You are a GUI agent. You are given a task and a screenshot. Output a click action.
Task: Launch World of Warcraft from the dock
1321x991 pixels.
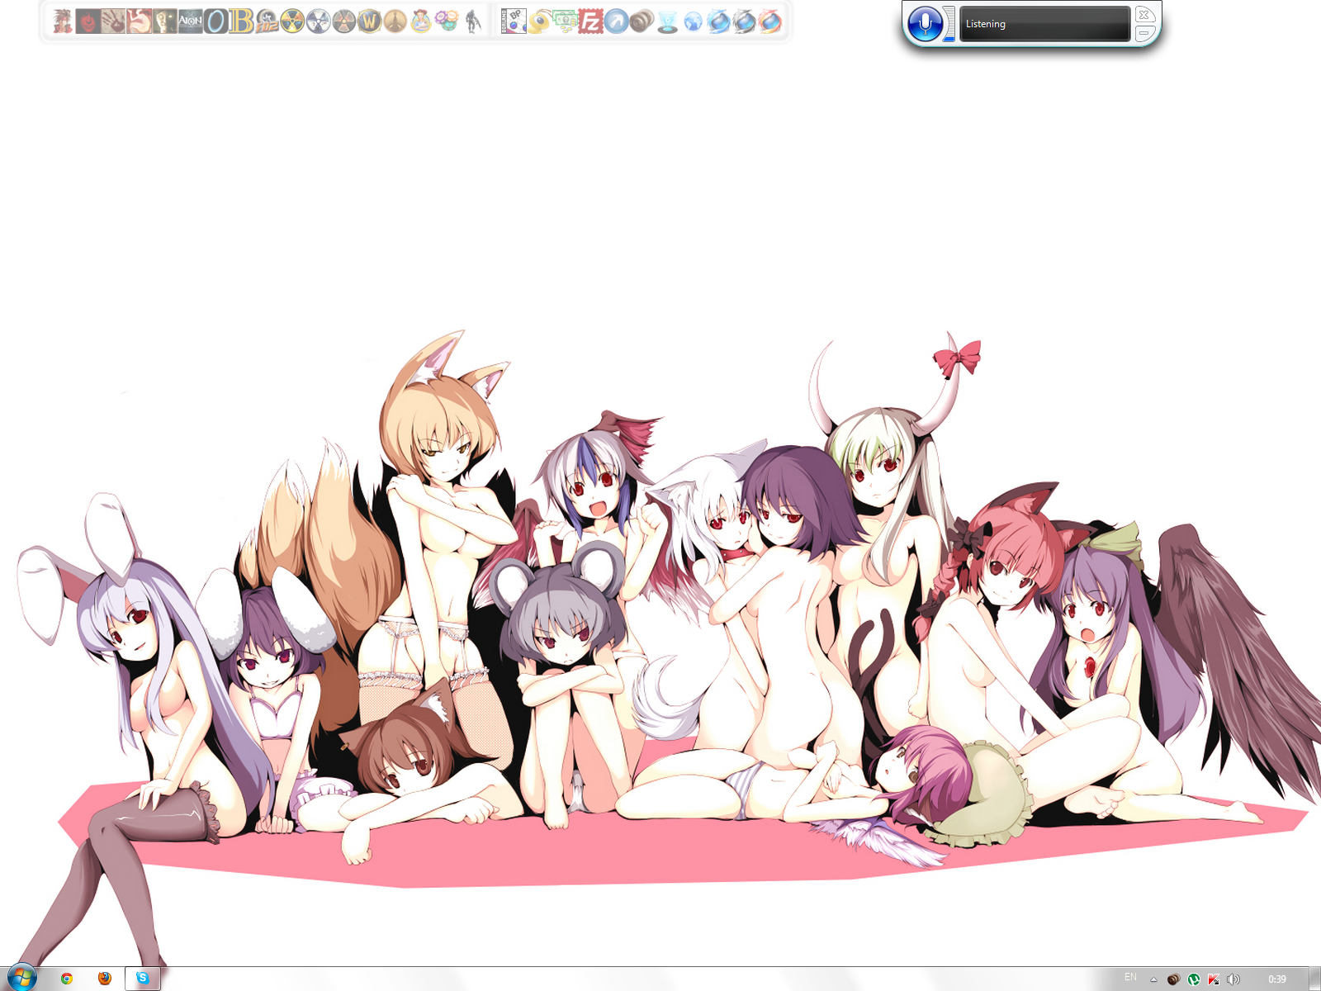click(369, 21)
